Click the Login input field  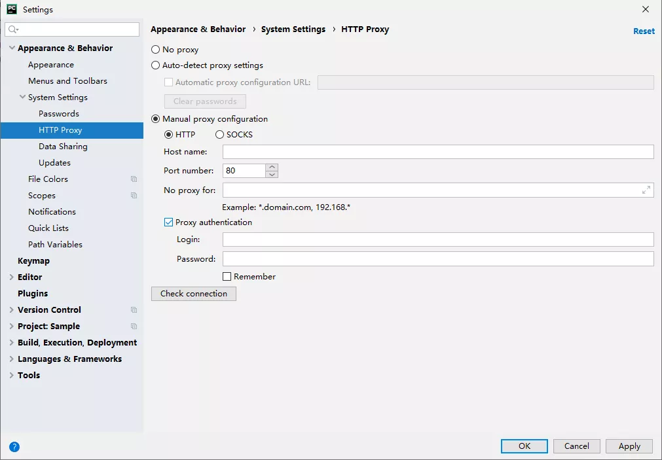pos(438,239)
